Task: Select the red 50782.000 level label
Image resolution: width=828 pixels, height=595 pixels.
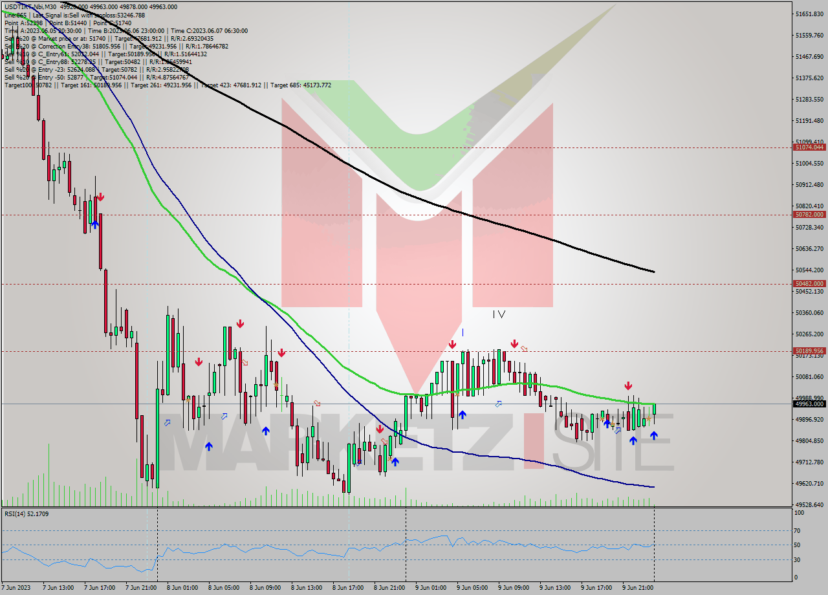Action: [x=809, y=214]
